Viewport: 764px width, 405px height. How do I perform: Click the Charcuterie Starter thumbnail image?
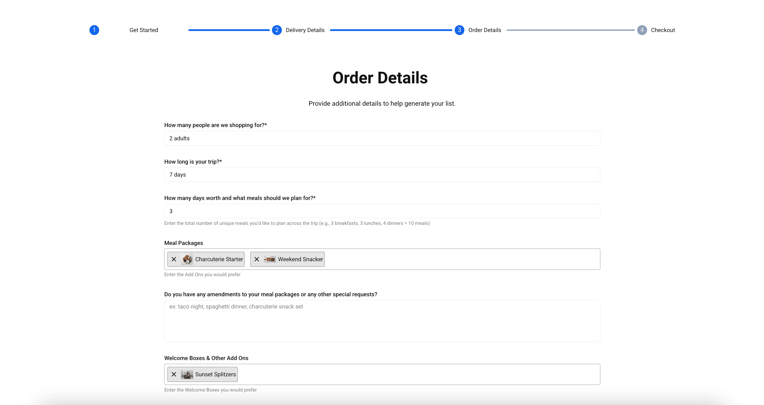(187, 259)
